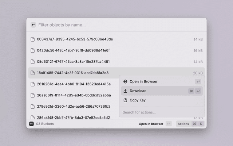Select Open in Browser menu entry
Viewport: 233px width, 146px height.
pos(143,81)
